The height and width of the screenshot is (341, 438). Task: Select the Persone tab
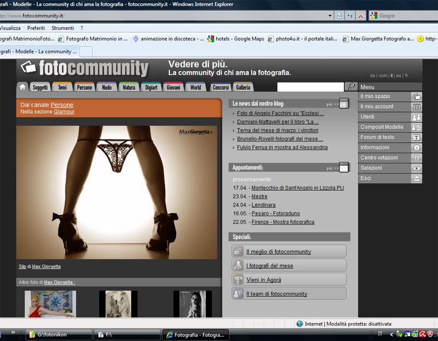click(84, 87)
